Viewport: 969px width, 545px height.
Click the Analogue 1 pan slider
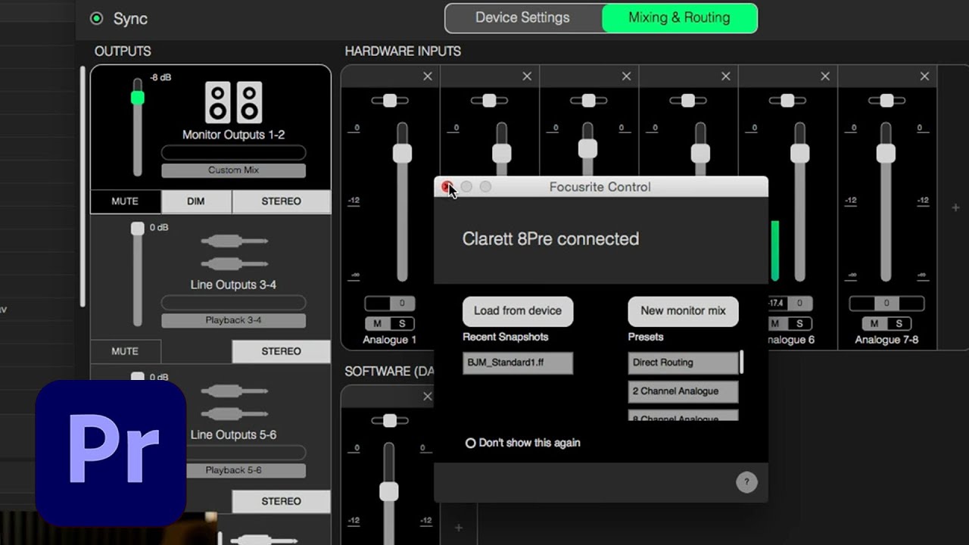(x=390, y=101)
